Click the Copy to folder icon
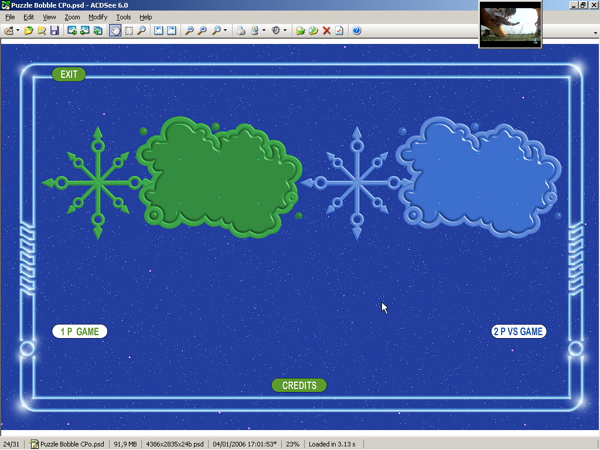This screenshot has height=450, width=600. point(301,30)
